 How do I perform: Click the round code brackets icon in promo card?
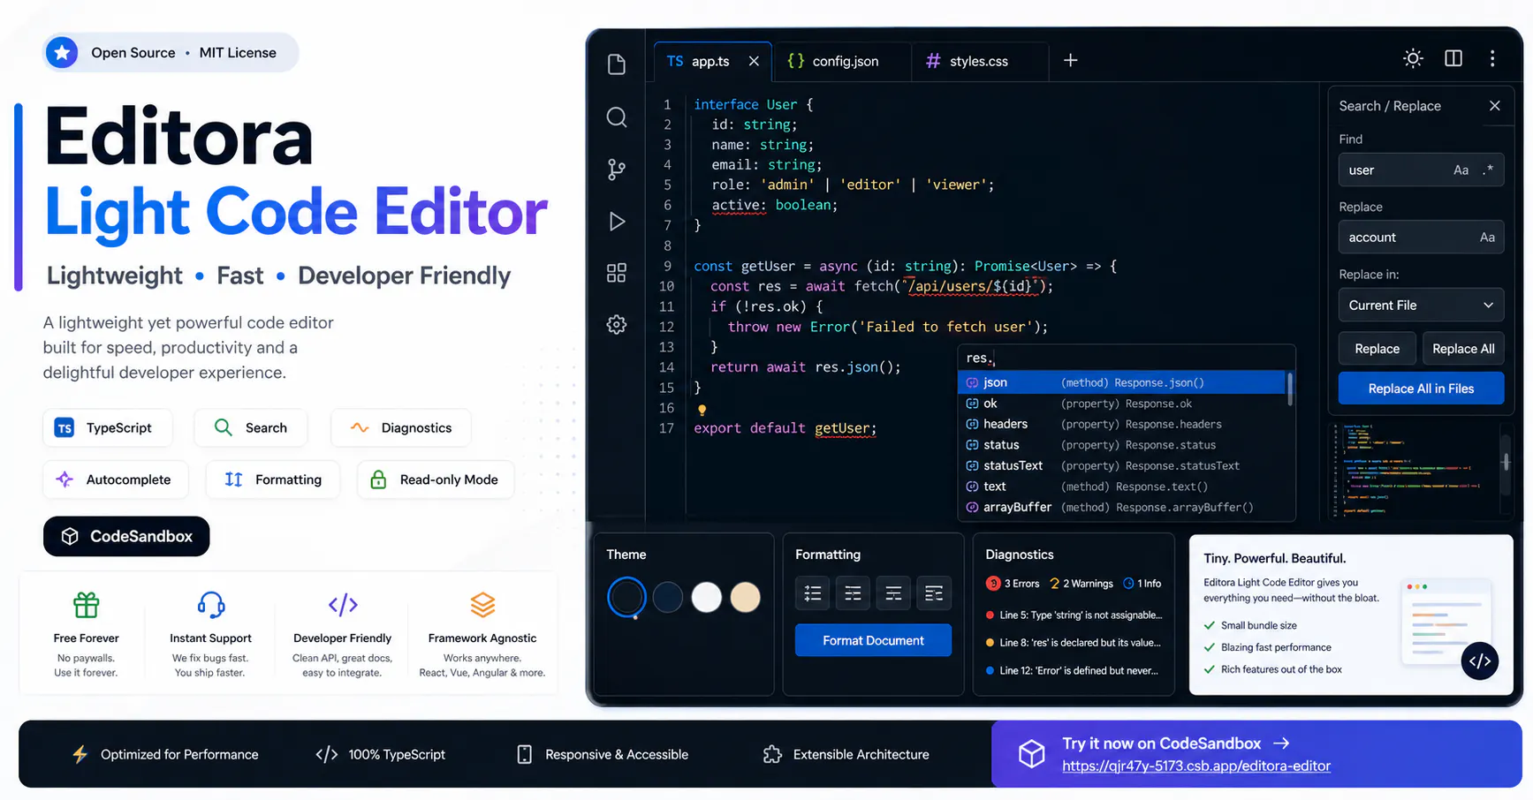click(1480, 660)
